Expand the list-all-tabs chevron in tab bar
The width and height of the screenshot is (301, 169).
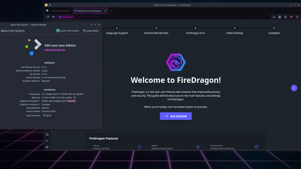click(x=299, y=11)
